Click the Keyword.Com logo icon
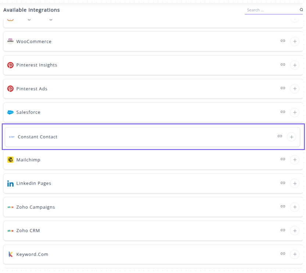The image size is (306, 273). coord(10,254)
